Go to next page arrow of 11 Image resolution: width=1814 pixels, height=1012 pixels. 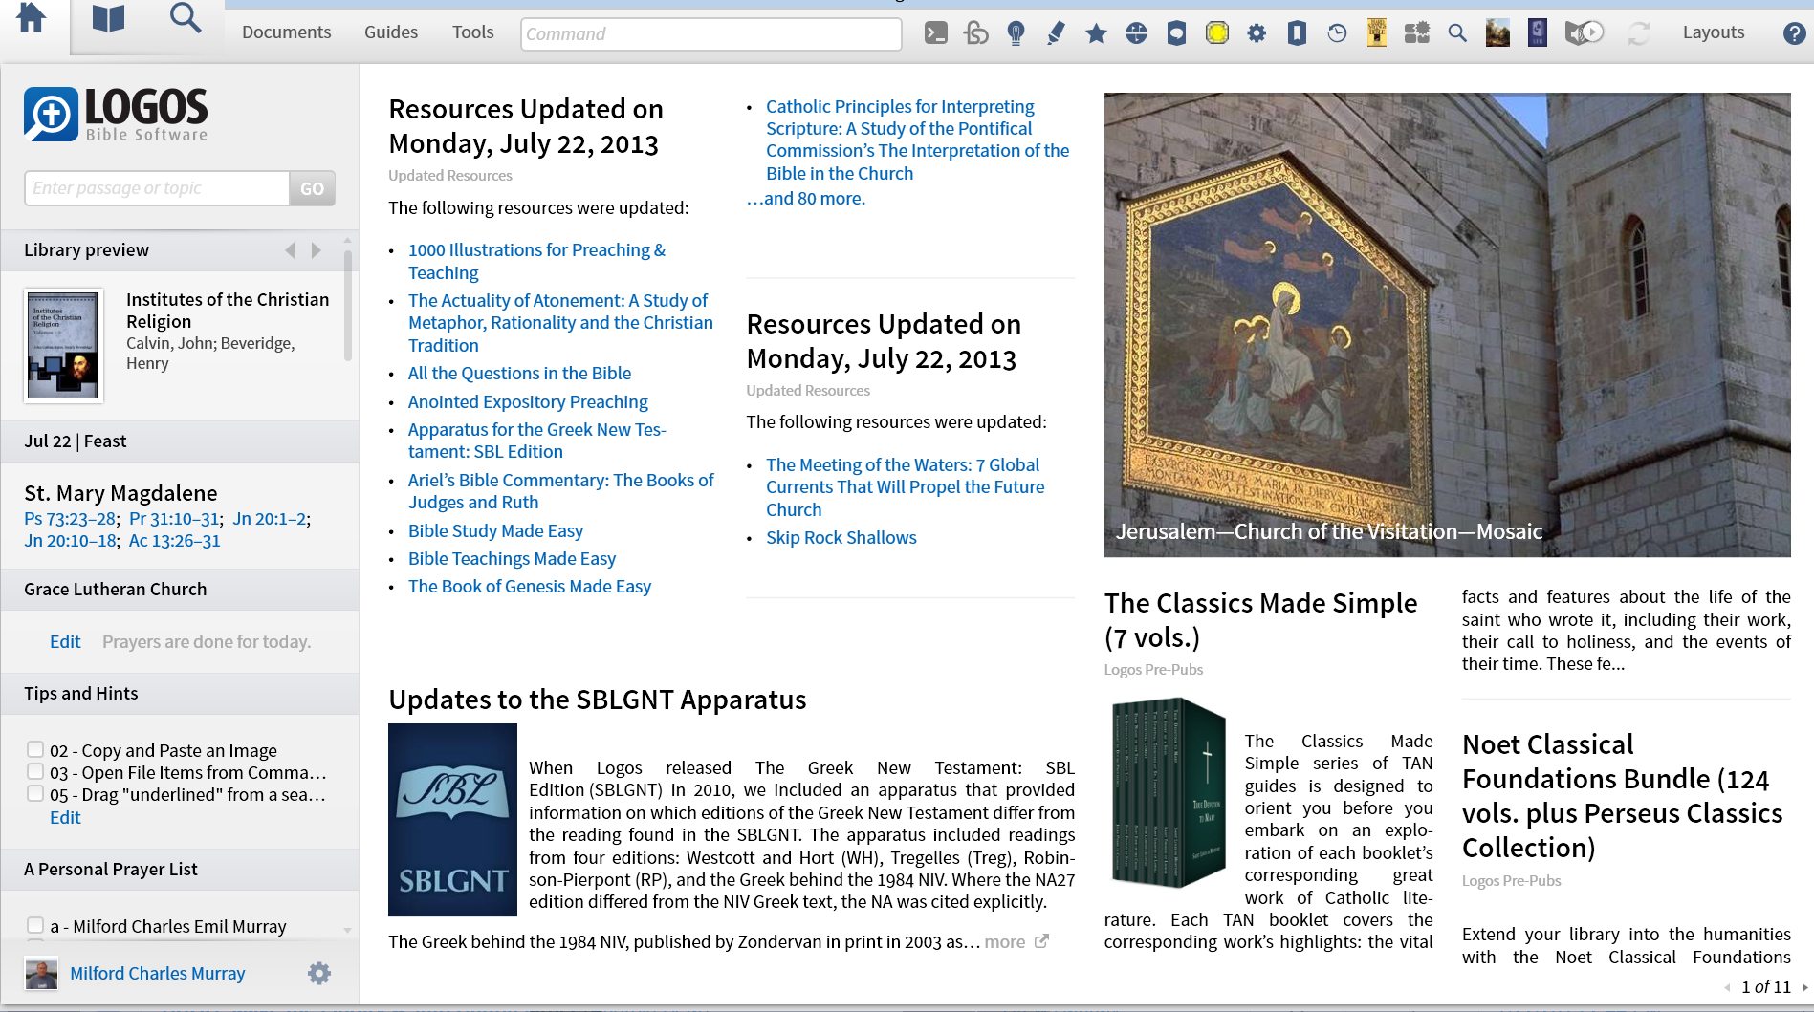point(1804,987)
